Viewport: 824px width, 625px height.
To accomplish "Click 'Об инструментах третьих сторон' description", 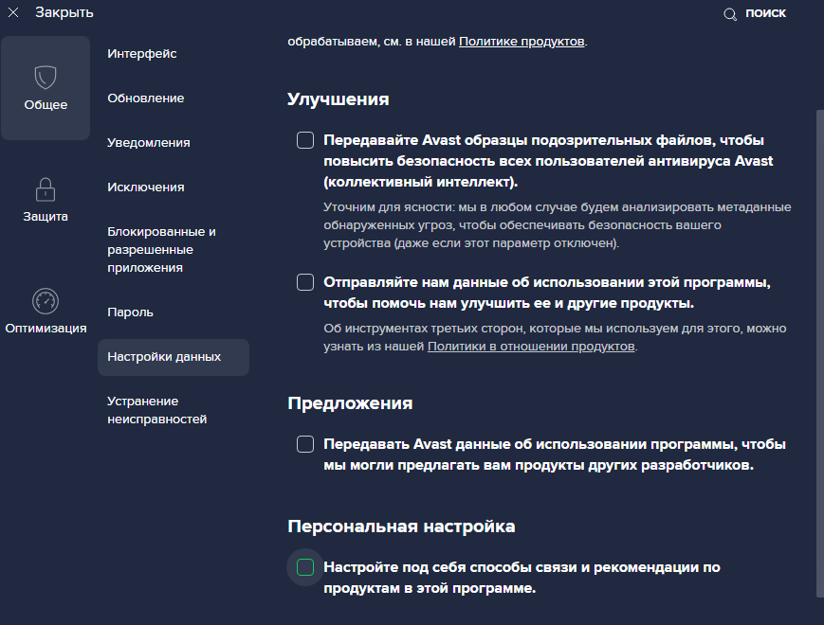I will [x=555, y=337].
